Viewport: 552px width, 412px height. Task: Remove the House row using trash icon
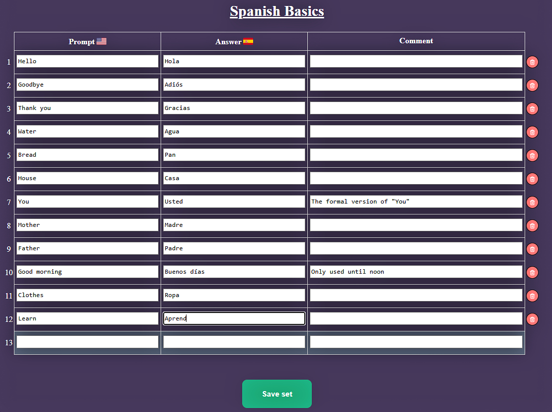(x=532, y=179)
